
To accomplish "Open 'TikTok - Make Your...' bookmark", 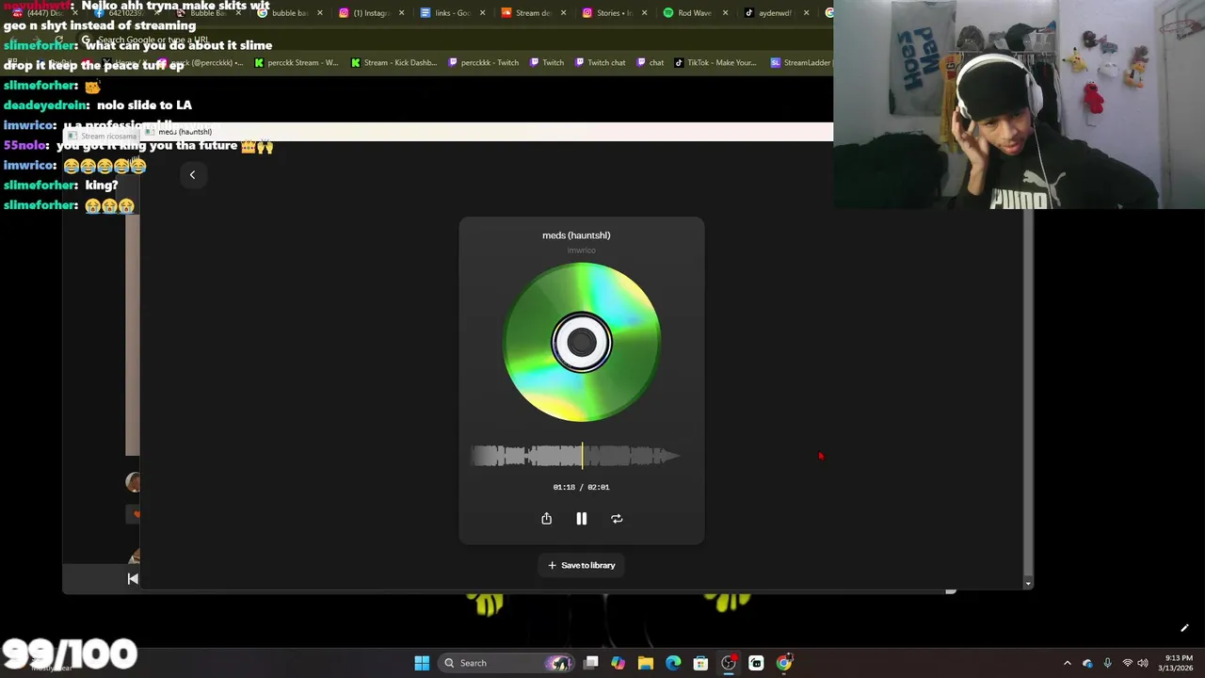I will point(715,63).
